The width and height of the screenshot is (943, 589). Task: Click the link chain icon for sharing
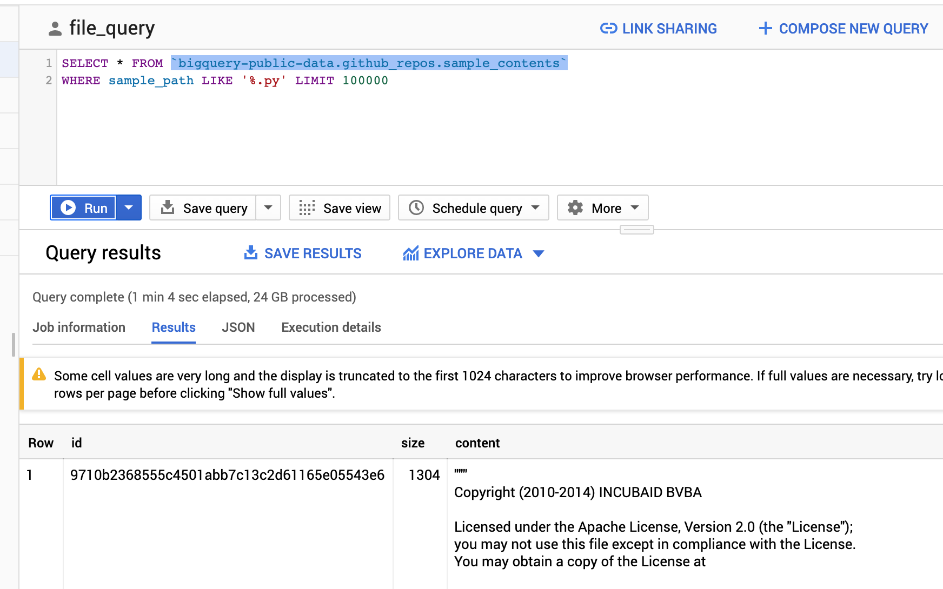pyautogui.click(x=608, y=29)
